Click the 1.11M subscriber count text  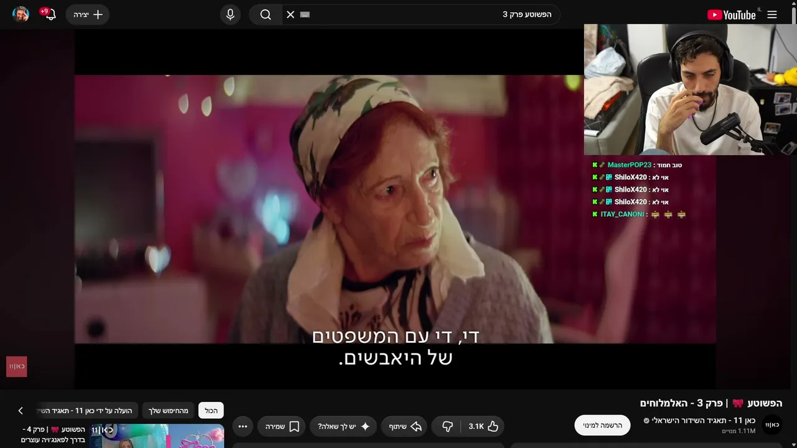coord(738,431)
